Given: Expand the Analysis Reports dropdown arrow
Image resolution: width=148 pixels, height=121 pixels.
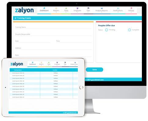Looking at the screenshot, I should 102,12.
